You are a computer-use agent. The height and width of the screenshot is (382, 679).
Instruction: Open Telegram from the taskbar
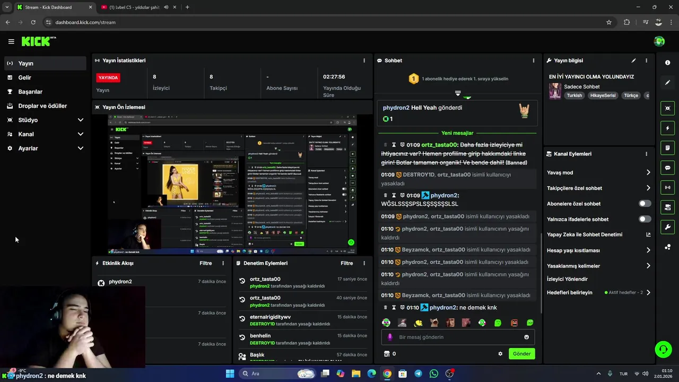418,374
